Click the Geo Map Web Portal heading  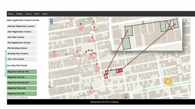point(17,65)
